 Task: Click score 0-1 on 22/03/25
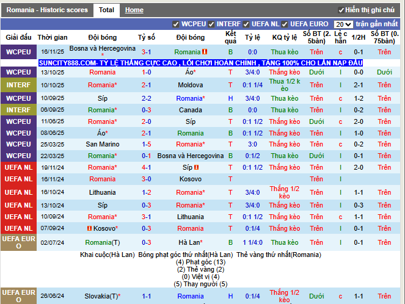[146, 156]
